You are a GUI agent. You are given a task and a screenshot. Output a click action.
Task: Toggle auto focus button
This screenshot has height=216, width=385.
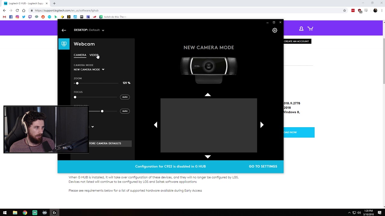125,97
